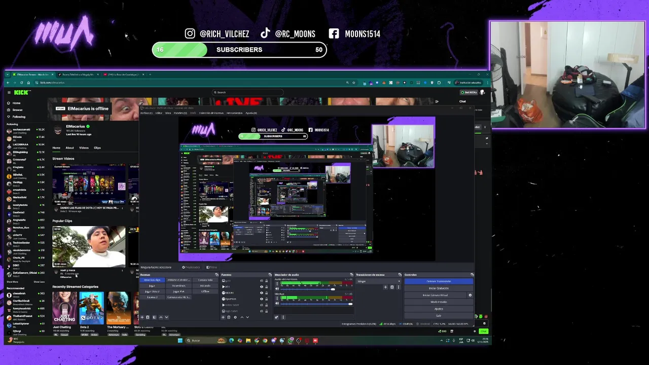Move source up in Fuentes toolbar
Screen dimensions: 649x365
242,317
